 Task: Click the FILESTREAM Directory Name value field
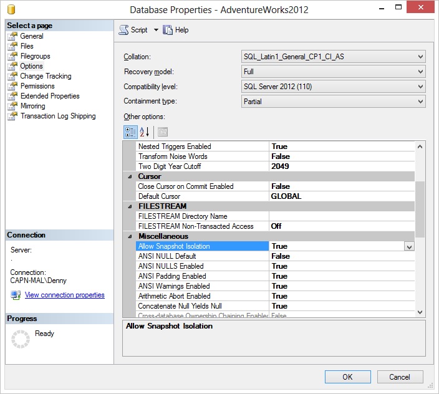pos(342,216)
